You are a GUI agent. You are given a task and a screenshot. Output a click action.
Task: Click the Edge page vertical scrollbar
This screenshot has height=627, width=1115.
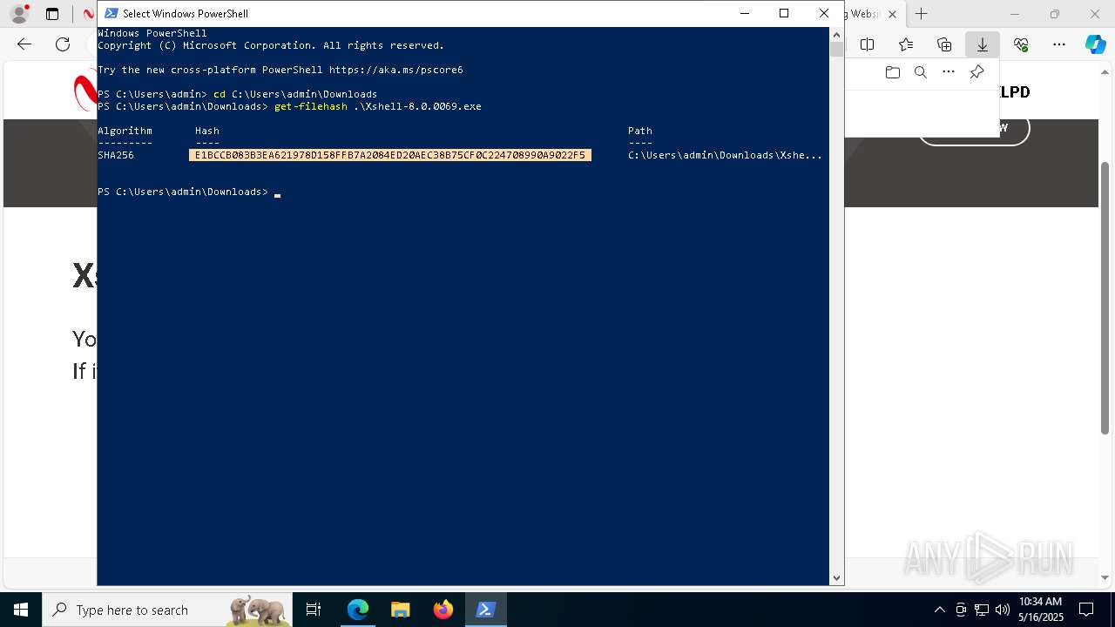click(x=1106, y=296)
